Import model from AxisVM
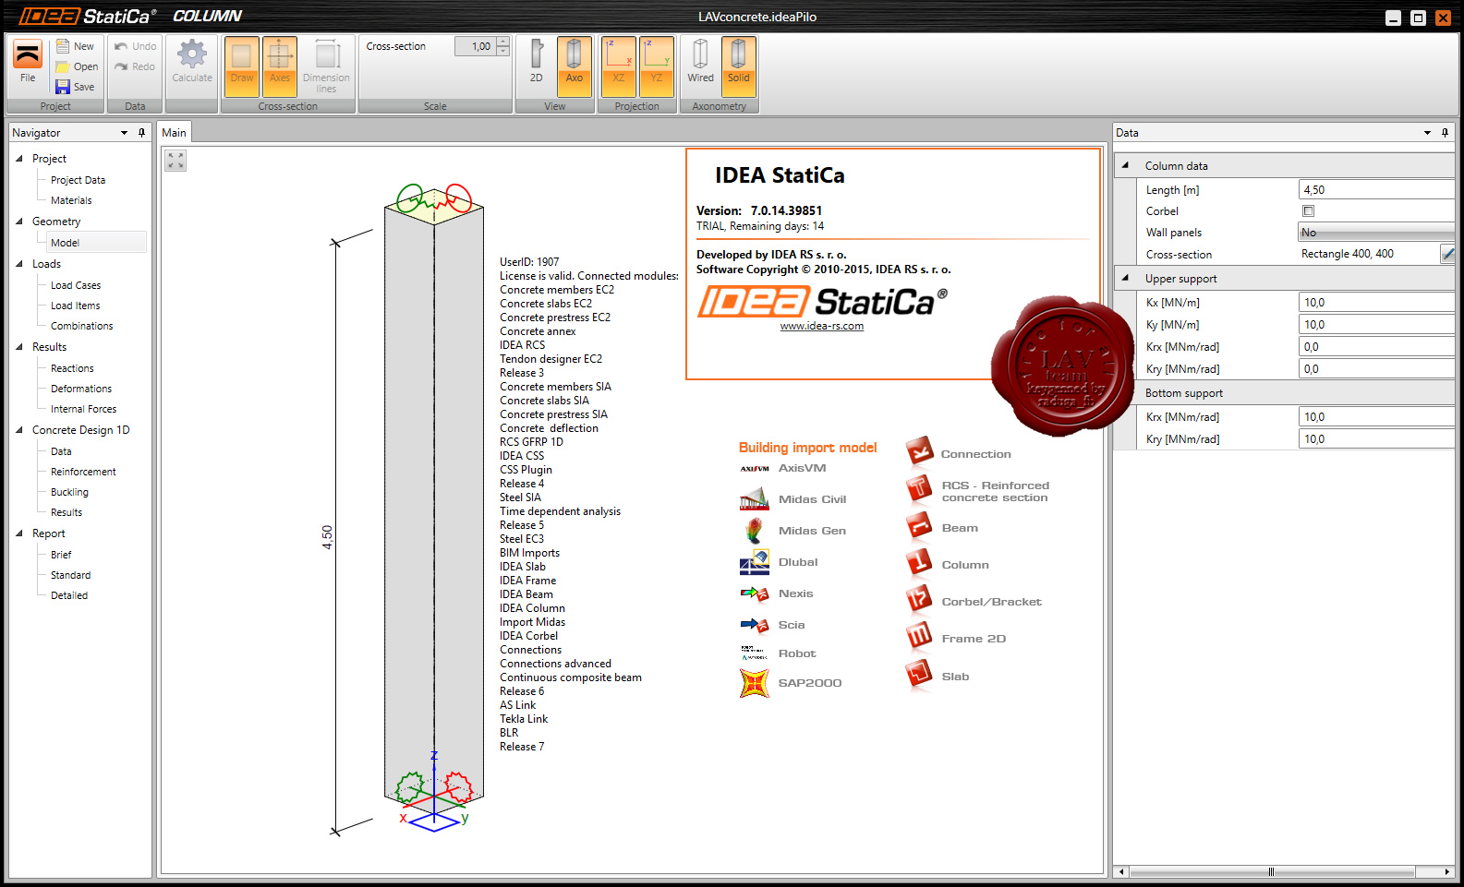The width and height of the screenshot is (1464, 887). (x=783, y=468)
